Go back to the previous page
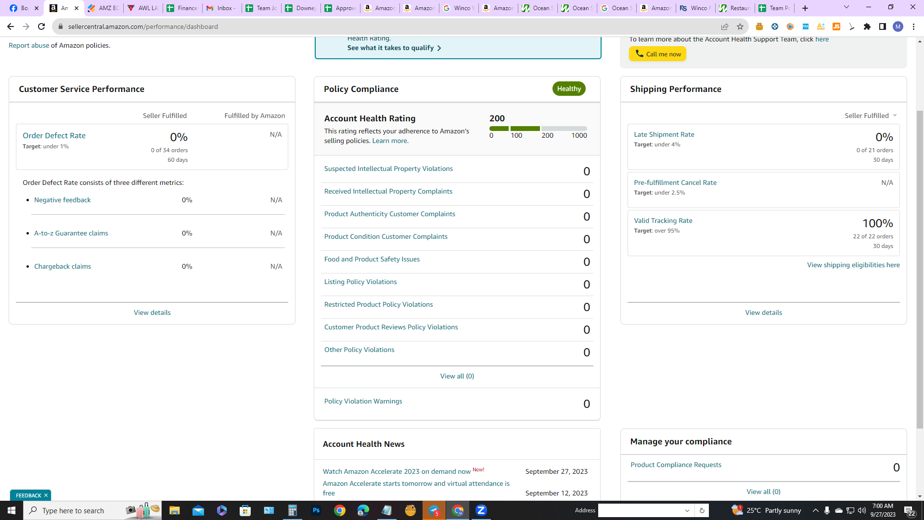 pyautogui.click(x=11, y=26)
